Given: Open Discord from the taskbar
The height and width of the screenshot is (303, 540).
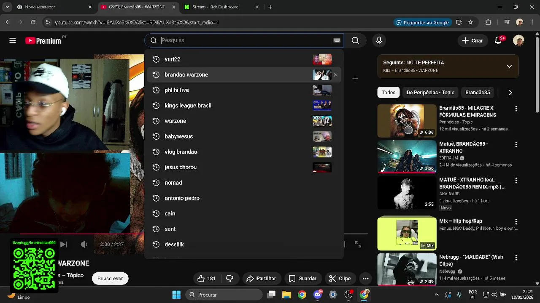Looking at the screenshot, I should [318, 295].
